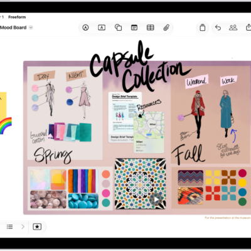Select the blue Fall palette circle
Image resolution: width=251 pixels, height=251 pixels.
pos(242,192)
